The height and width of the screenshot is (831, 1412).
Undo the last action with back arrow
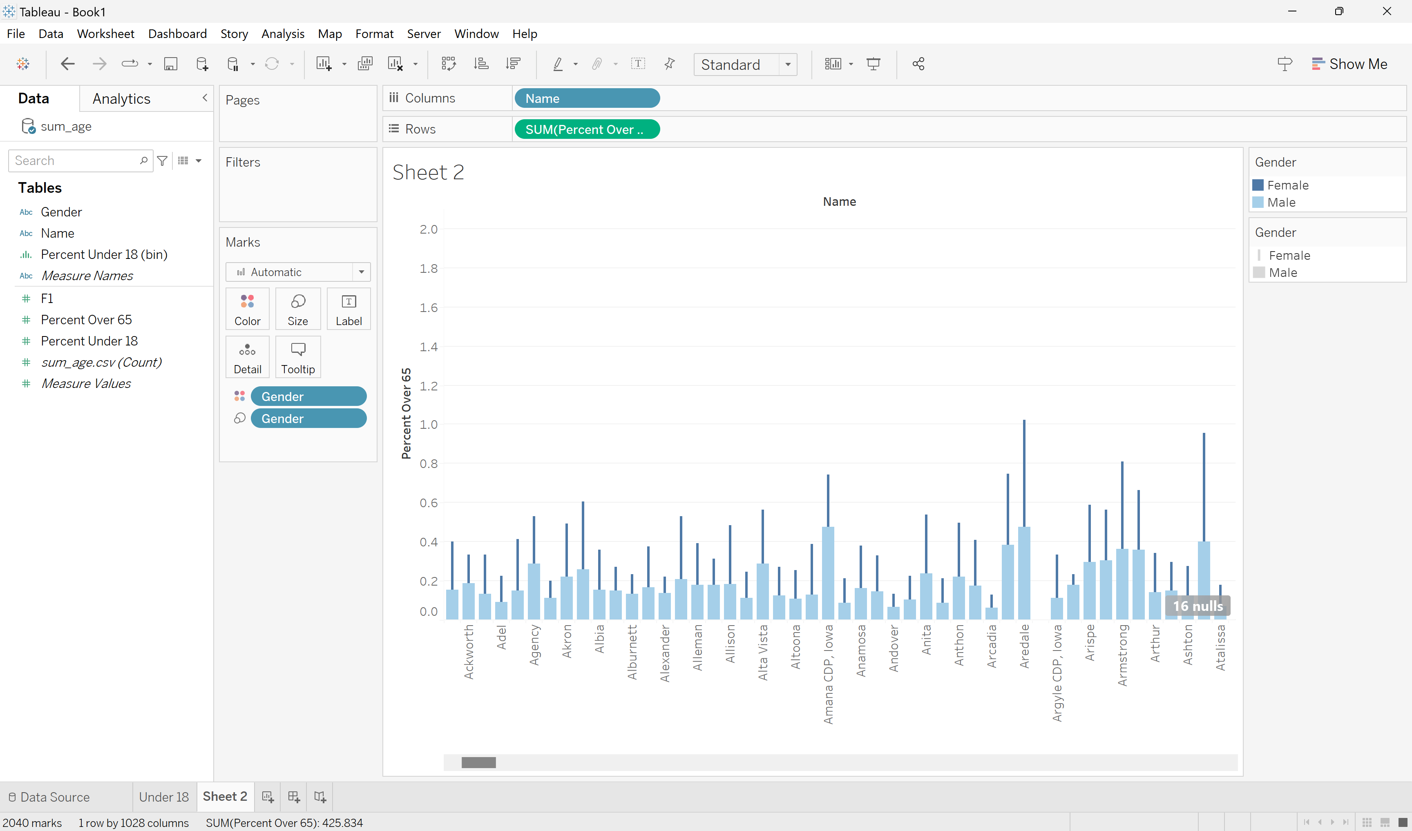[68, 64]
